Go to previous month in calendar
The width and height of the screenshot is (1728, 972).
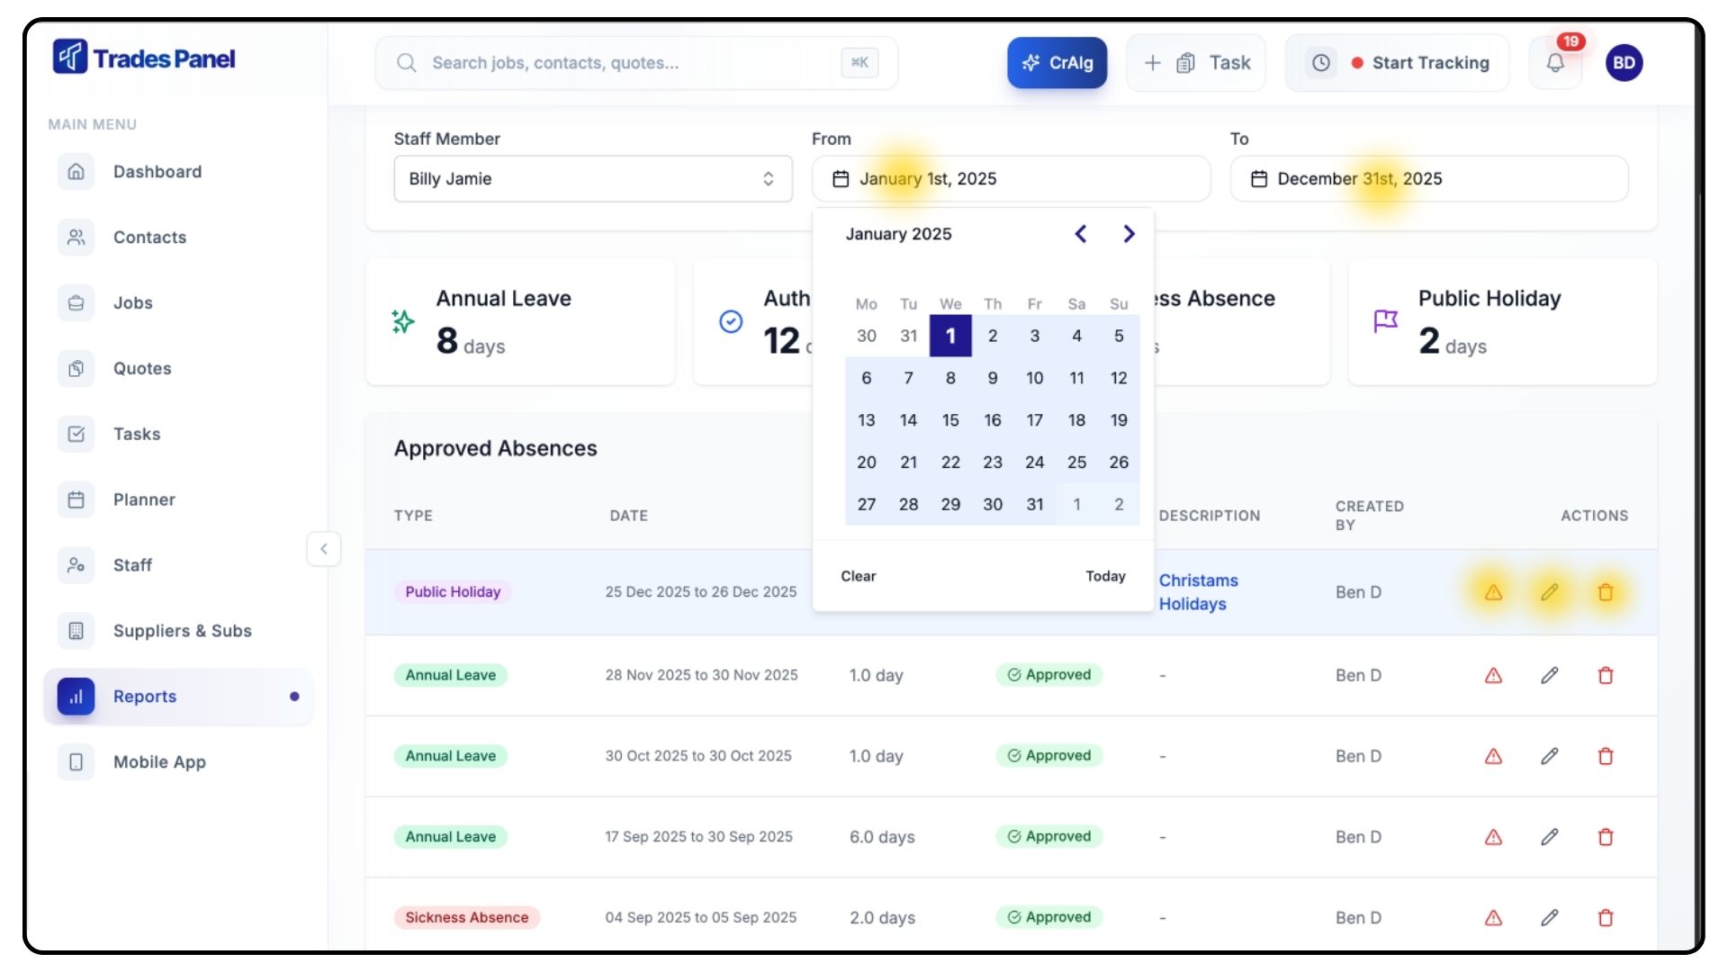pyautogui.click(x=1081, y=234)
